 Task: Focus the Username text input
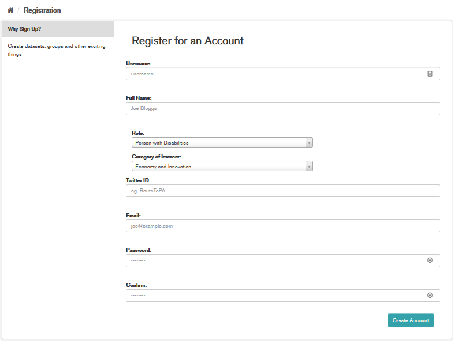[274, 74]
